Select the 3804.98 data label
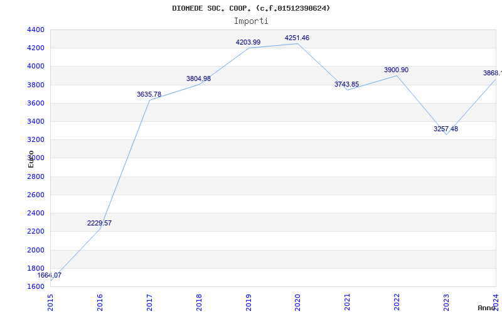The width and height of the screenshot is (502, 314). coord(198,79)
